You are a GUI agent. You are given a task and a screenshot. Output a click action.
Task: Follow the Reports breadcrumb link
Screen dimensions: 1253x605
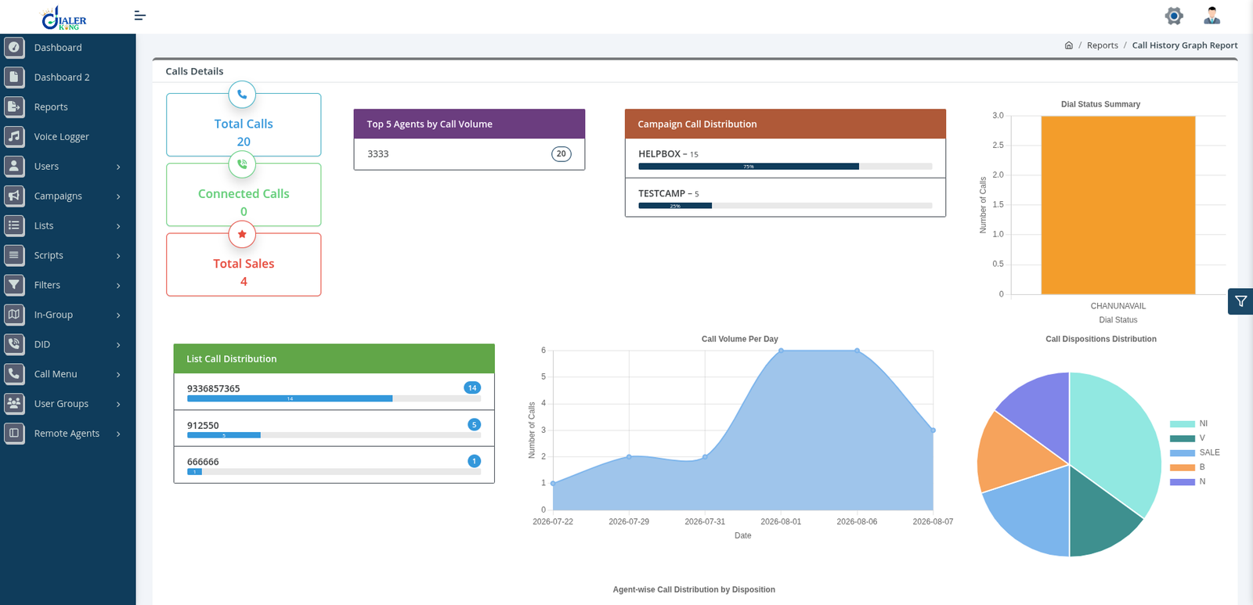tap(1102, 45)
